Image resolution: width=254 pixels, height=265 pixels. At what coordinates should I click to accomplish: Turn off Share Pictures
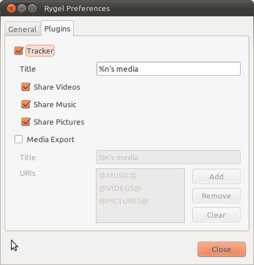click(26, 122)
